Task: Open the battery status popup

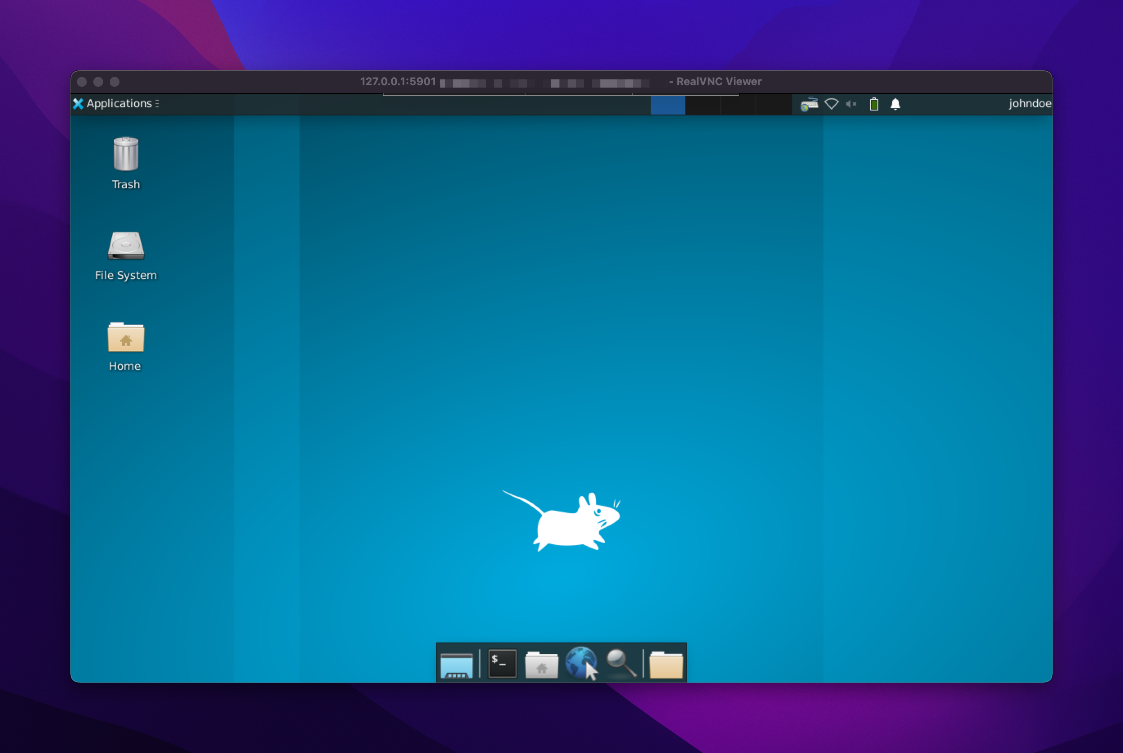Action: coord(874,104)
